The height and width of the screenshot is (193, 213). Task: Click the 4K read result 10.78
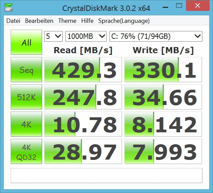pos(83,124)
